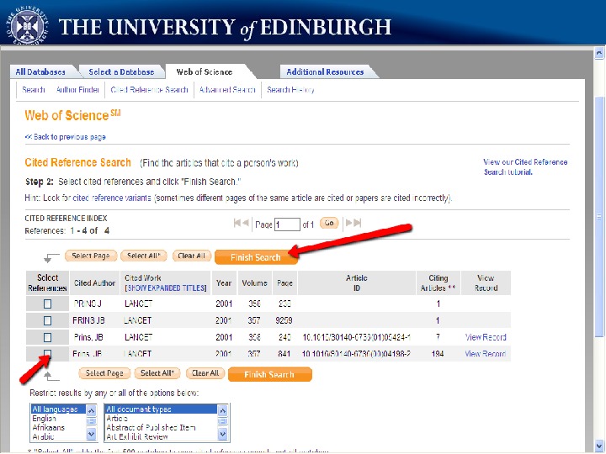Open the Search sub-menu link

[x=34, y=90]
